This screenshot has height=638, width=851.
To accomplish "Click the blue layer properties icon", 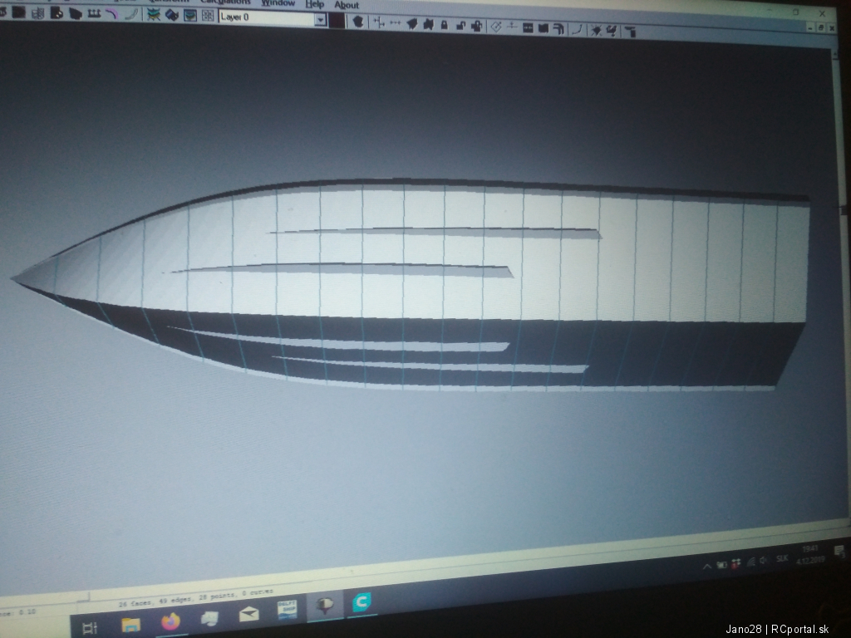I will click(x=171, y=15).
